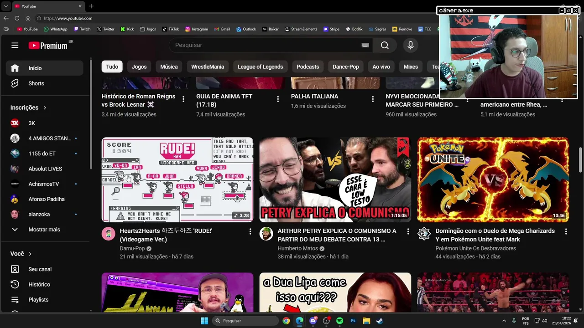Open Windows Start menu
The width and height of the screenshot is (584, 328).
(204, 321)
